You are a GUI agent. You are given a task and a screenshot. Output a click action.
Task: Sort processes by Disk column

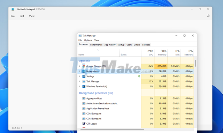[174, 53]
